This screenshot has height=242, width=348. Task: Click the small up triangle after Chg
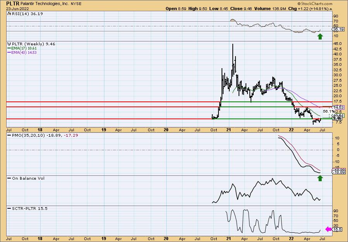click(x=331, y=9)
